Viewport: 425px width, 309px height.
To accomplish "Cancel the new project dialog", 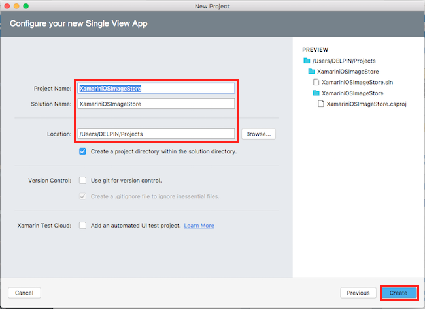I will (x=24, y=293).
